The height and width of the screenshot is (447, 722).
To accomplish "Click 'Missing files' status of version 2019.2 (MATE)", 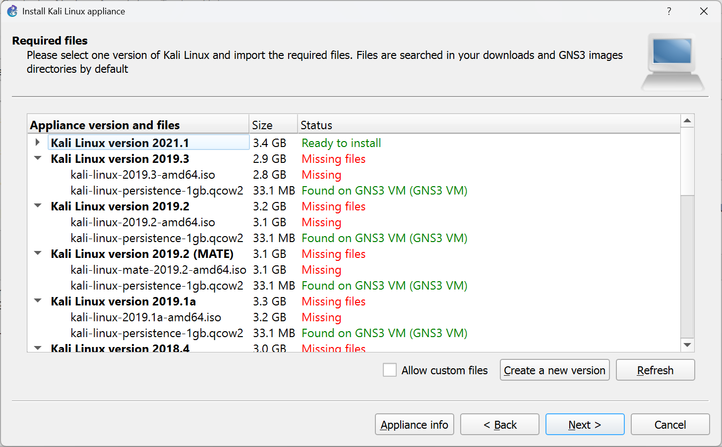I will (x=334, y=253).
